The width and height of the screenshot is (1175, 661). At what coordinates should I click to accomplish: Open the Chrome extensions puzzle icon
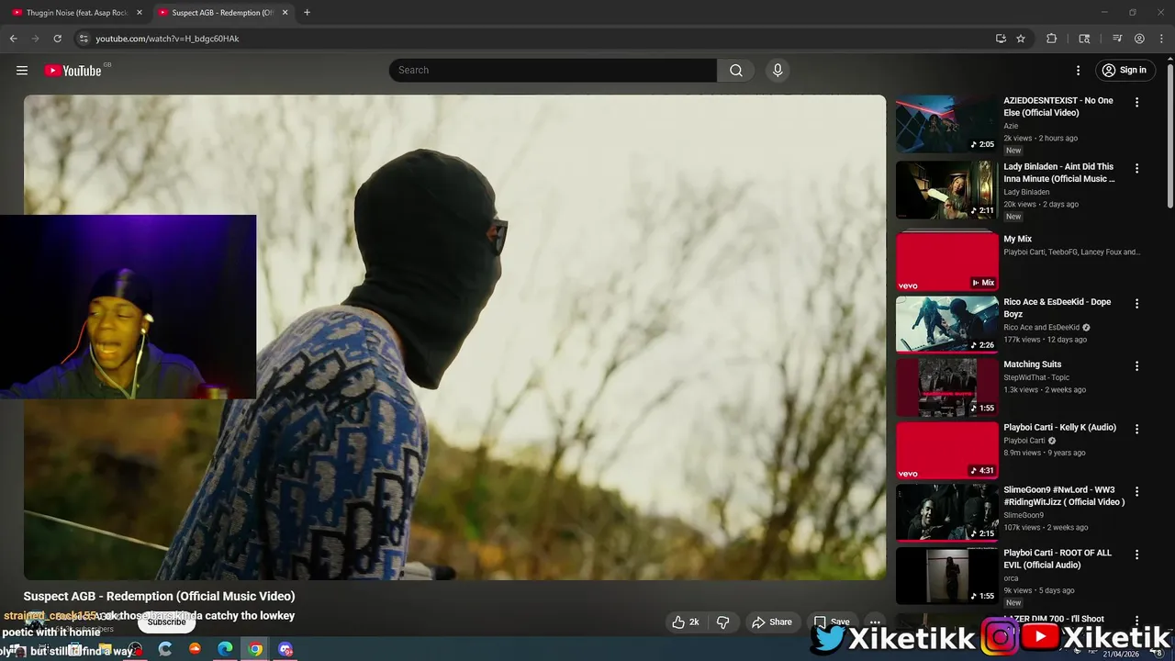tap(1052, 39)
